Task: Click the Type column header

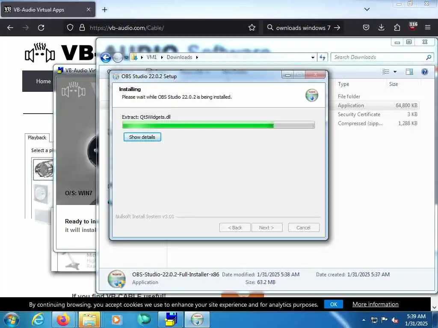Action: [x=343, y=84]
